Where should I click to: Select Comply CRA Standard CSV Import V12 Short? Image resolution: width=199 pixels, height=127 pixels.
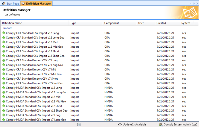point(32,51)
